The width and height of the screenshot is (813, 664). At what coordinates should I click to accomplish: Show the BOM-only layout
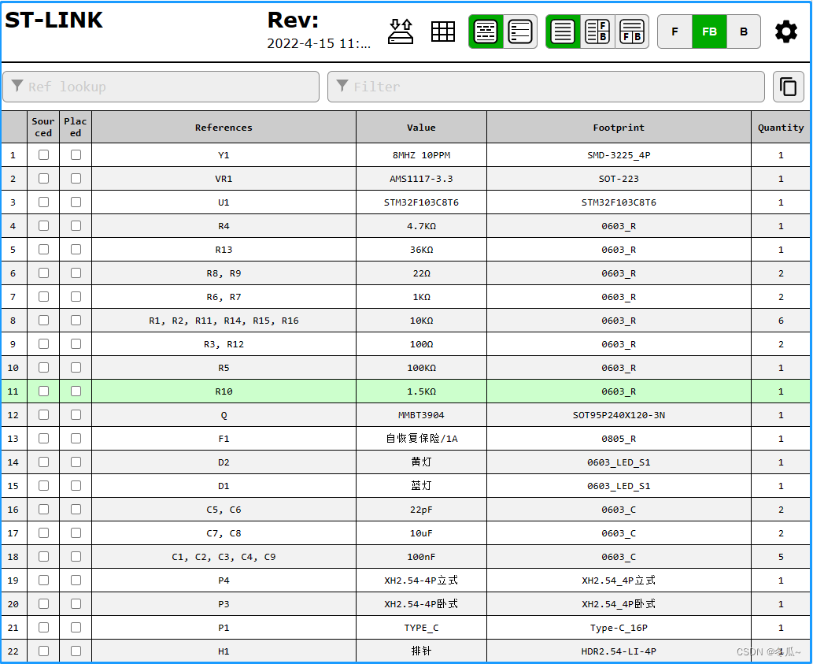(x=563, y=32)
